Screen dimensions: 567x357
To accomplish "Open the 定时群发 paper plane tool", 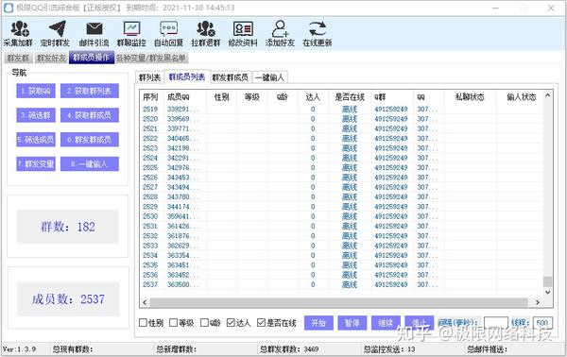I will 56,34.
